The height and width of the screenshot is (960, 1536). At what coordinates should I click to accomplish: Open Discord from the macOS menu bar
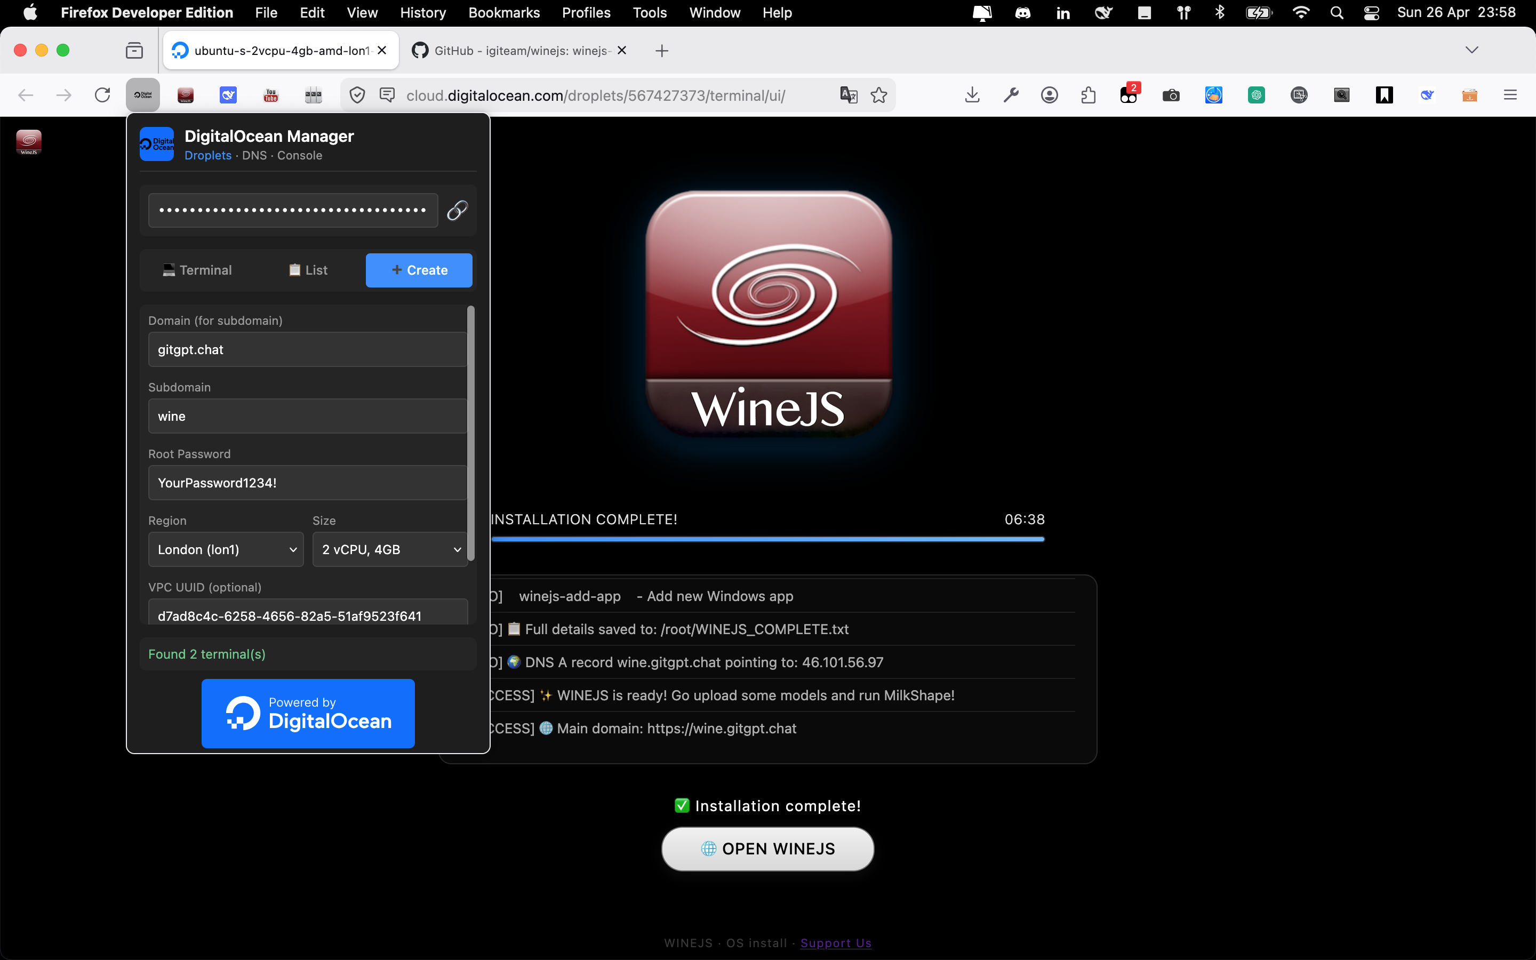point(1022,13)
